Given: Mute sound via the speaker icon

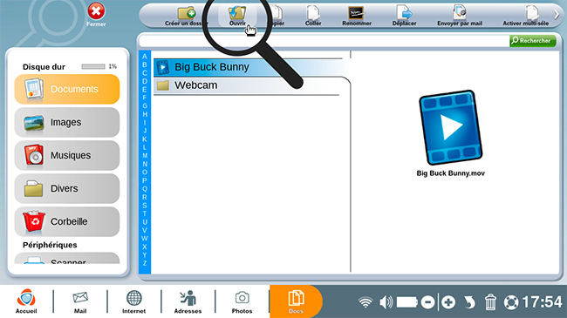Looking at the screenshot, I should pos(386,302).
